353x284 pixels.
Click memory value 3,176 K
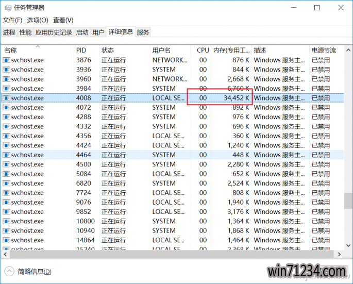coord(238,212)
